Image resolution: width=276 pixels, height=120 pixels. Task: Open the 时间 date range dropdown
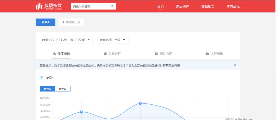tap(67, 40)
